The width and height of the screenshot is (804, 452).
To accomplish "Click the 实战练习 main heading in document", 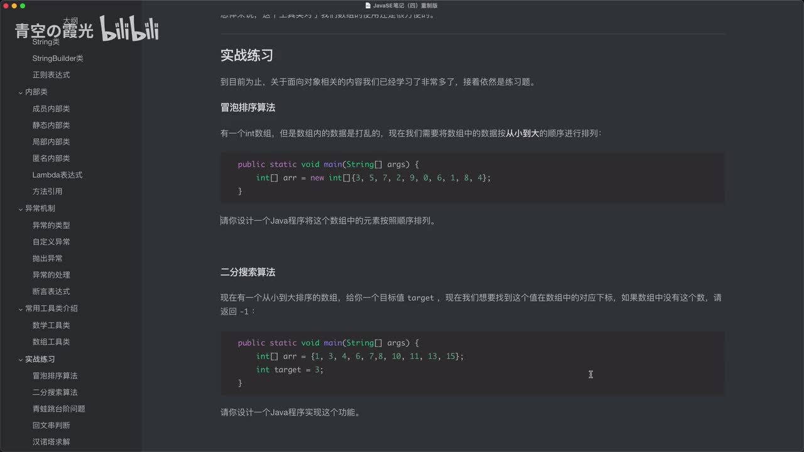I will tap(246, 55).
